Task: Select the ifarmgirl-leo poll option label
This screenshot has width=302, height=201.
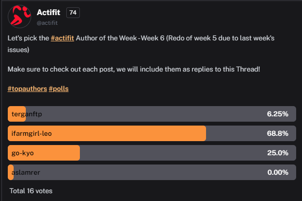Action: click(x=32, y=133)
